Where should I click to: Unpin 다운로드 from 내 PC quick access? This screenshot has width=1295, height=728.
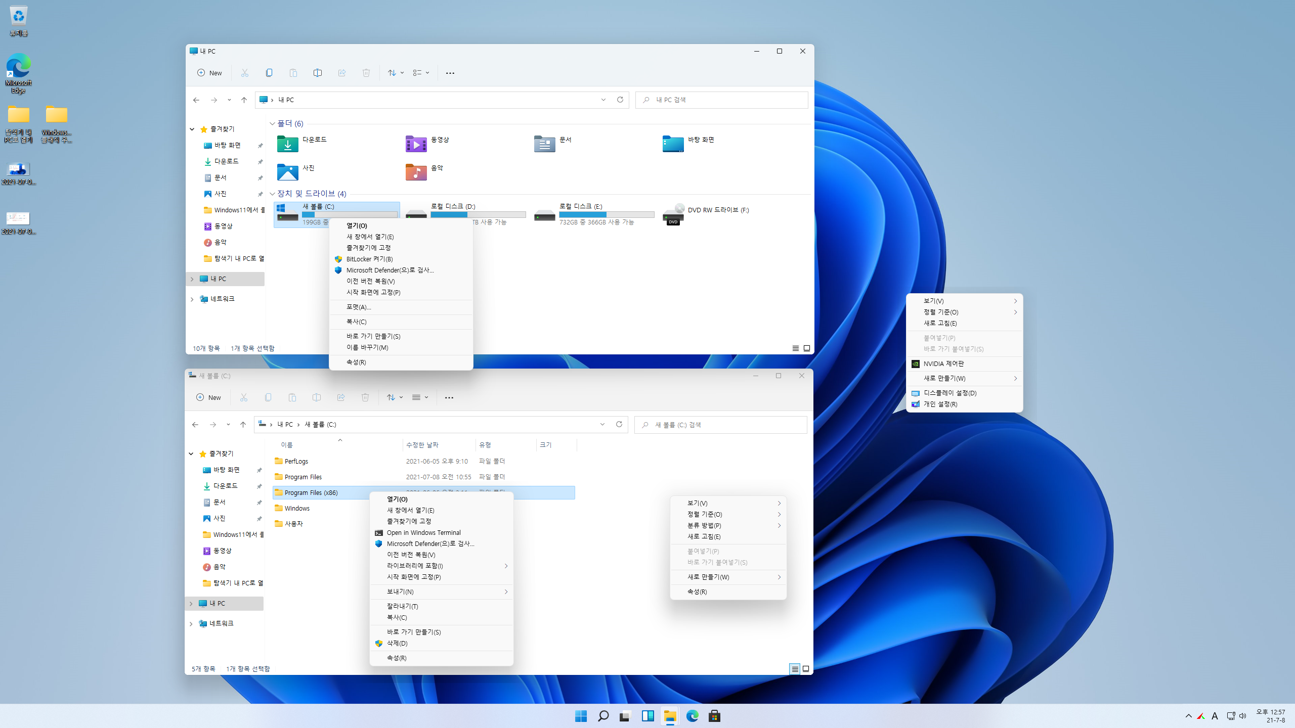point(260,162)
